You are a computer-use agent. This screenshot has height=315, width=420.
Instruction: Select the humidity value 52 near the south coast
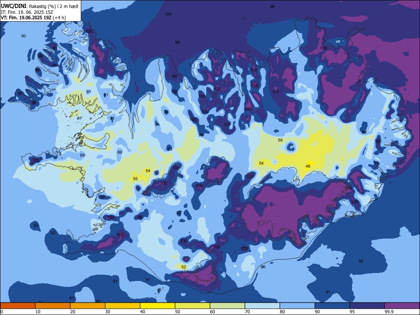click(184, 267)
